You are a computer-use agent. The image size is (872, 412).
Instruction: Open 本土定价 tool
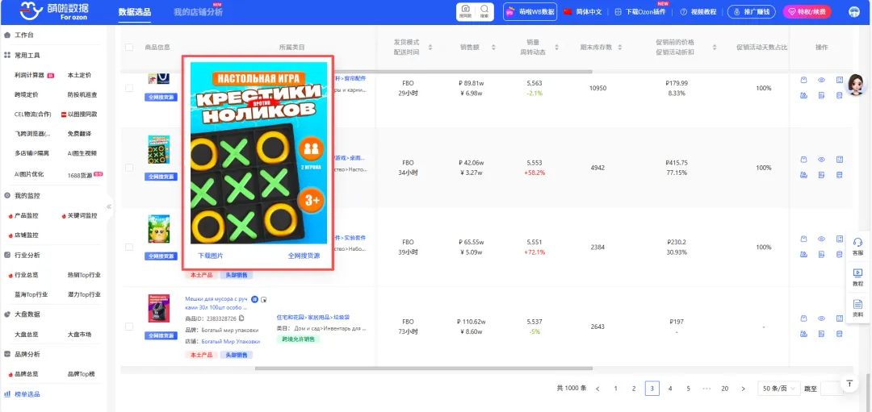79,75
